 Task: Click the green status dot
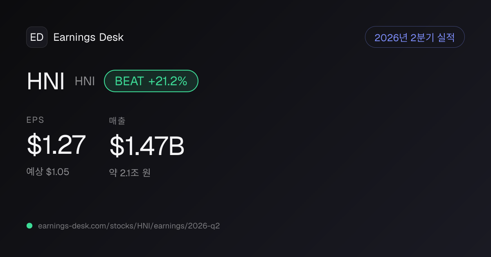pos(29,226)
